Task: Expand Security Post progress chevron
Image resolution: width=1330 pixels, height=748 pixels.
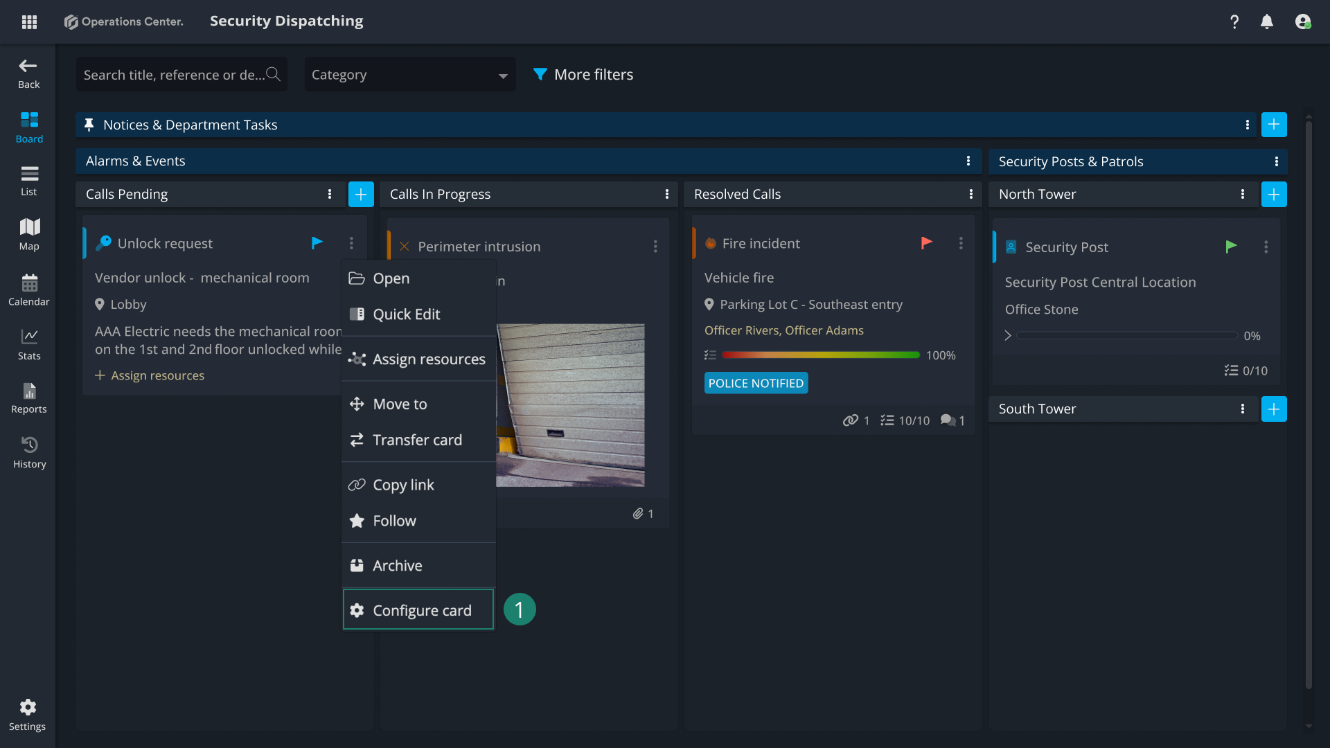Action: 1008,336
